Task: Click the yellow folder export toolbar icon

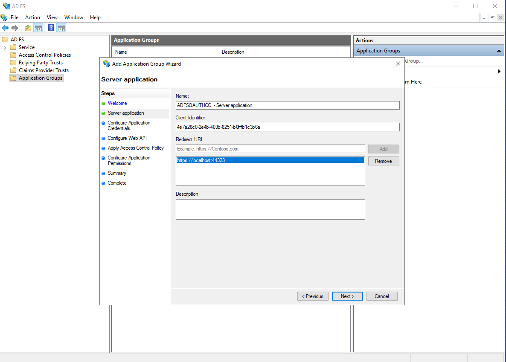Action: click(x=28, y=28)
